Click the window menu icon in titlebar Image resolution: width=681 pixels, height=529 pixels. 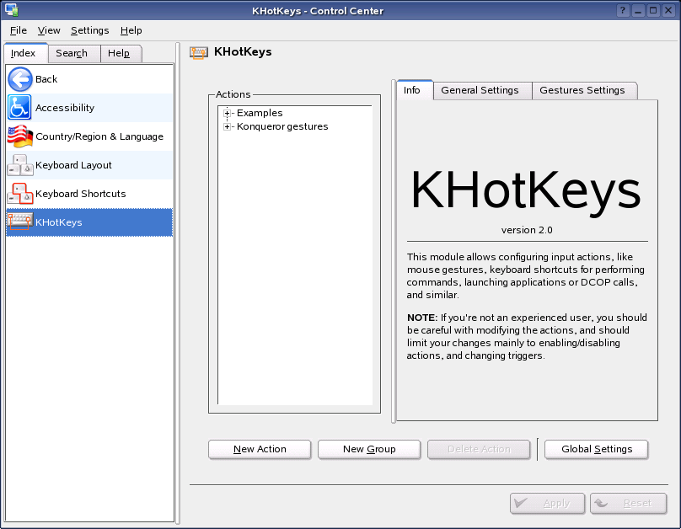tap(10, 10)
